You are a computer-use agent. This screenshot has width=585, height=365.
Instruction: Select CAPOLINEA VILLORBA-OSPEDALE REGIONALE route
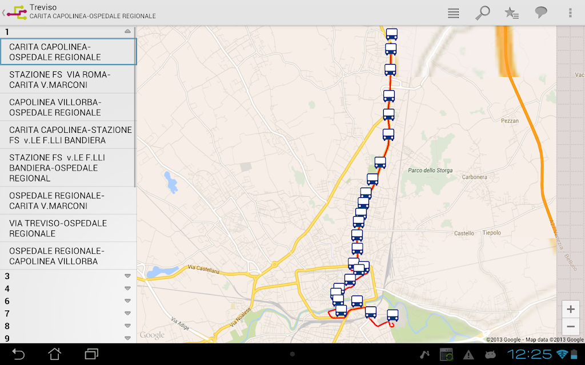click(67, 107)
